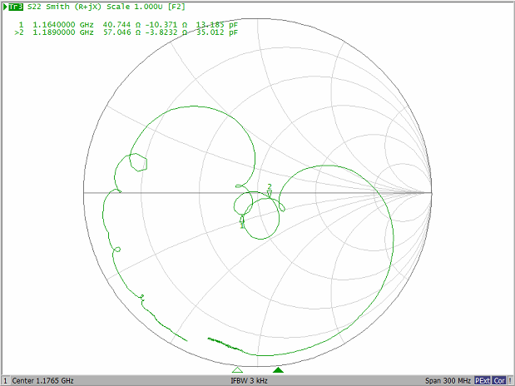Screen dimensions: 515x386
Task: Click the hollow marker triangle on bottom axis
Action: (x=237, y=369)
